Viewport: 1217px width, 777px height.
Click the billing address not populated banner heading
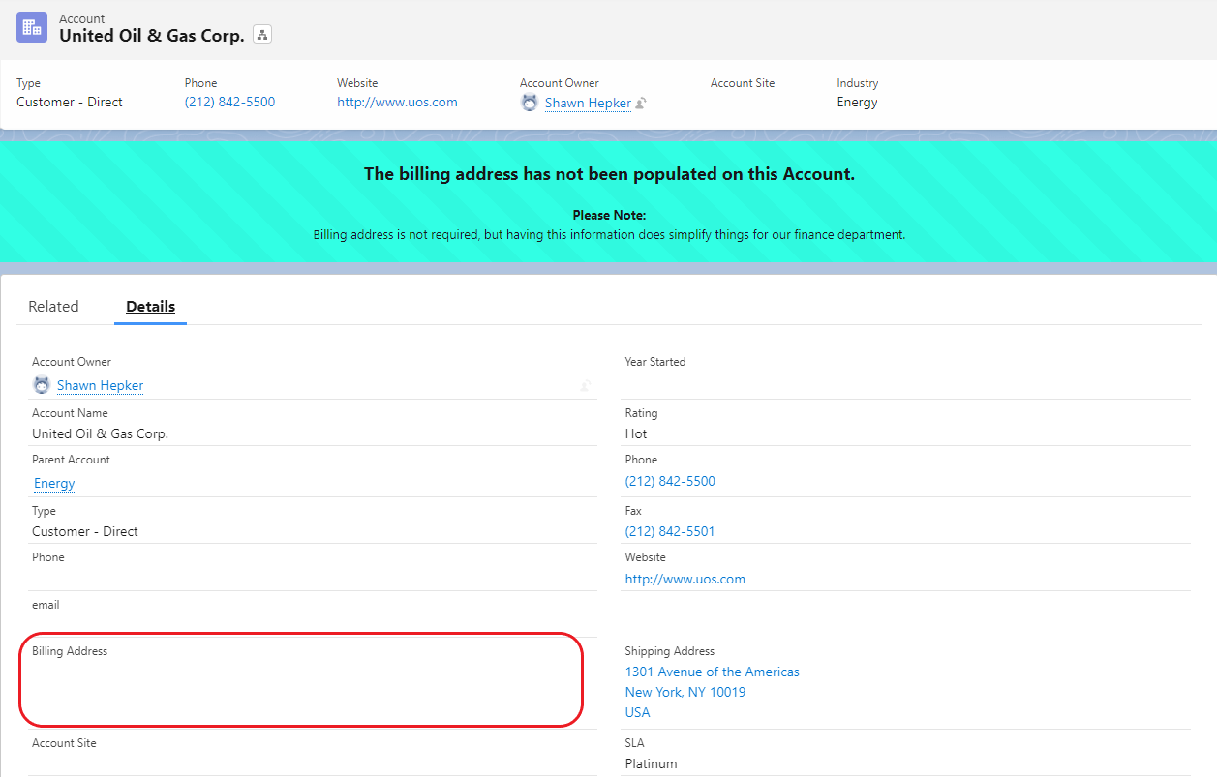point(609,174)
